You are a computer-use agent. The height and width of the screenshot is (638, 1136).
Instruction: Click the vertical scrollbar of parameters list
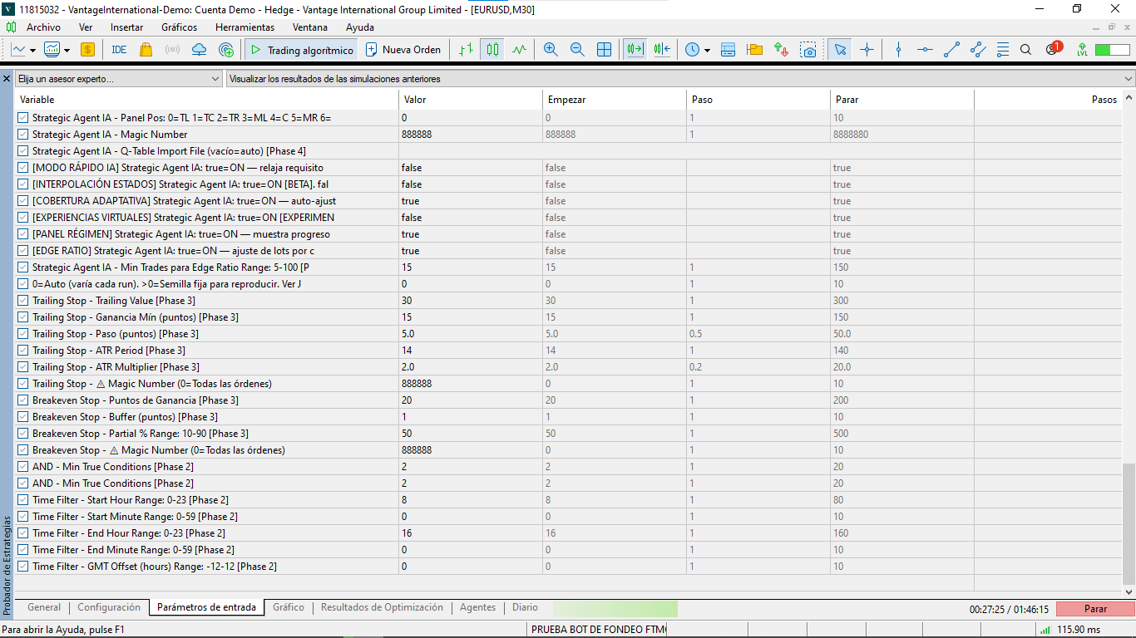pyautogui.click(x=1128, y=523)
